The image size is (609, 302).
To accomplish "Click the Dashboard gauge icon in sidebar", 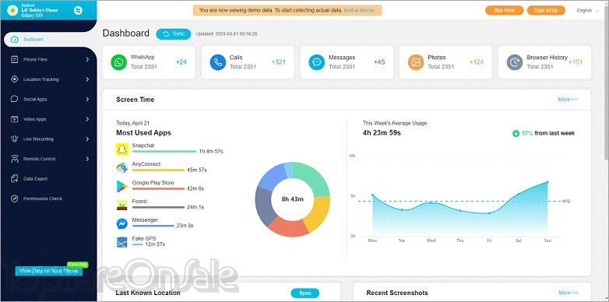I will coord(15,40).
